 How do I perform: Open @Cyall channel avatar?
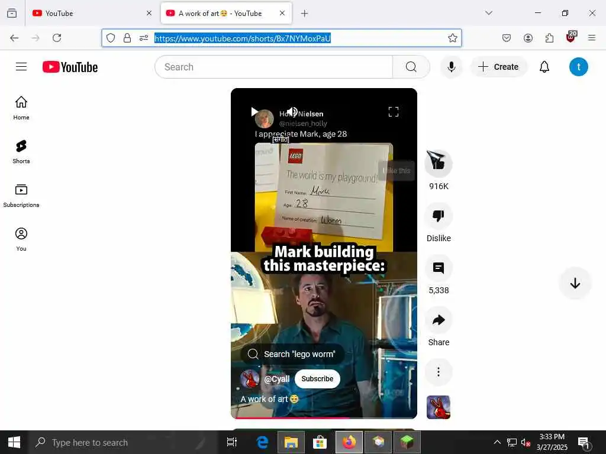250,379
